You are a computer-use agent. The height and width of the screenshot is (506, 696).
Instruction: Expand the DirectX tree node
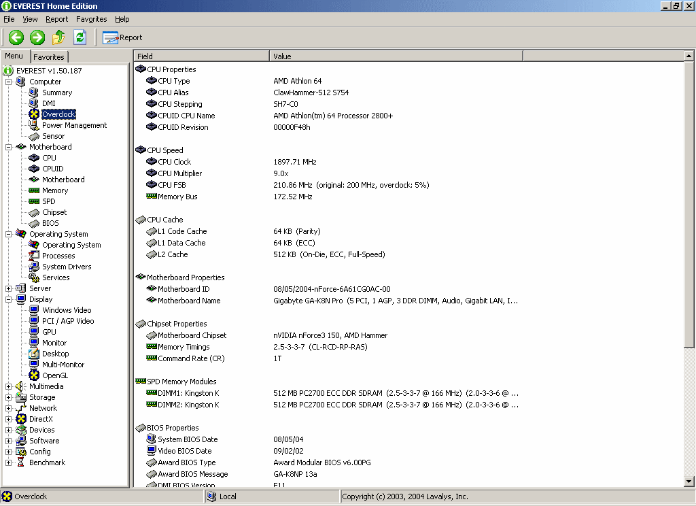[8, 419]
